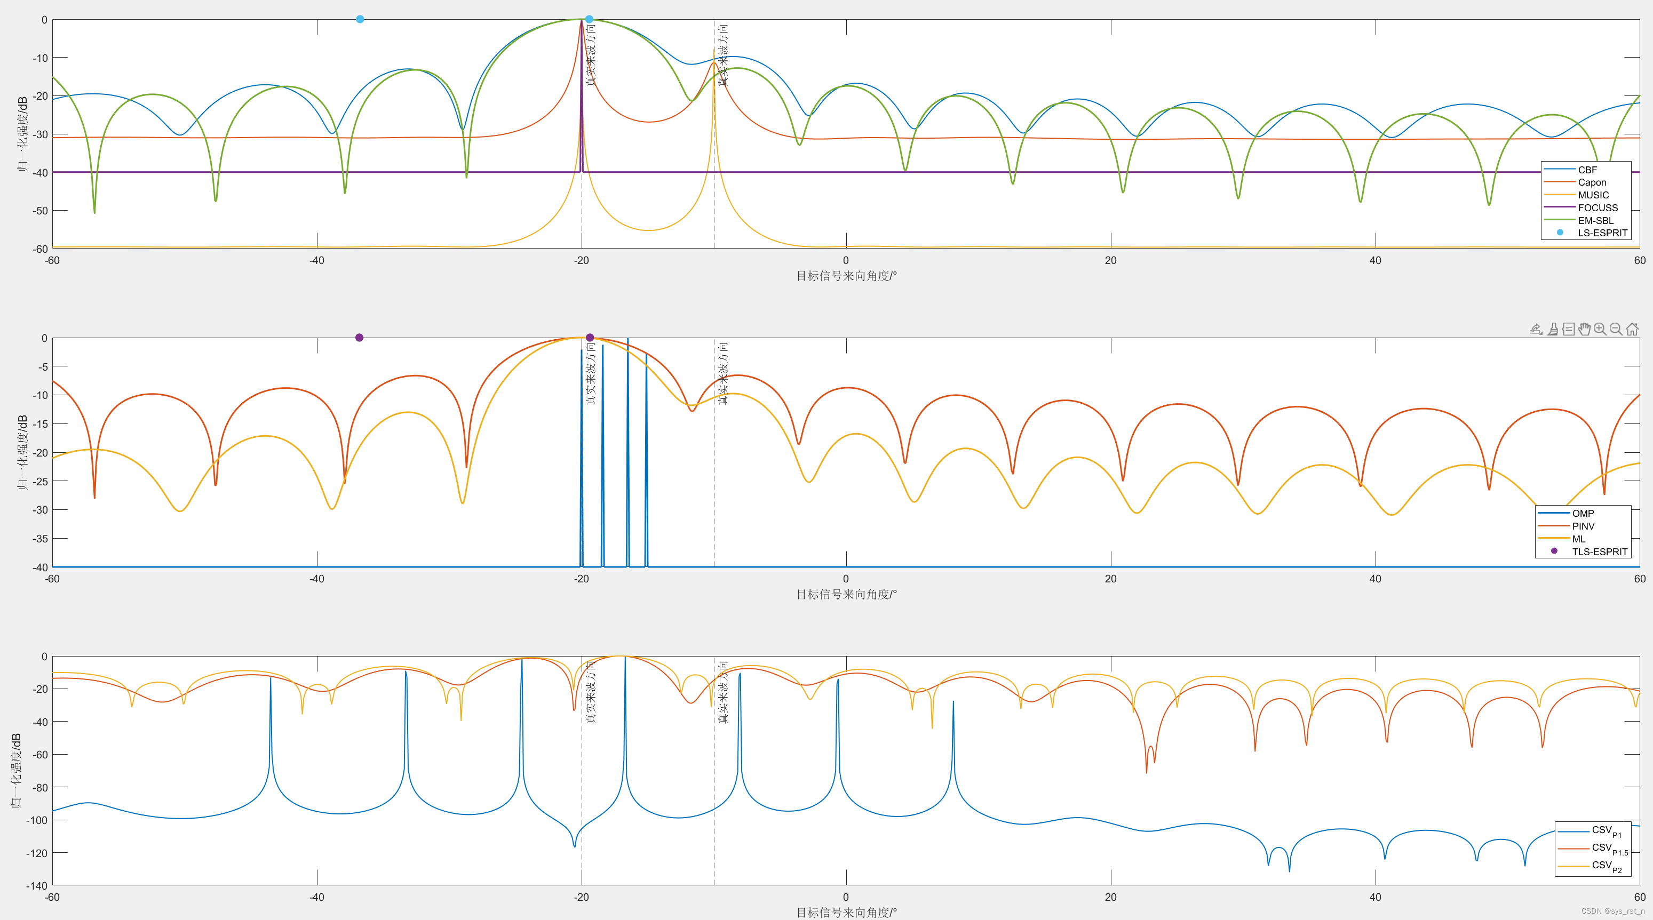Activate the pan hand tool
Screen dimensions: 1653x920
point(1584,329)
